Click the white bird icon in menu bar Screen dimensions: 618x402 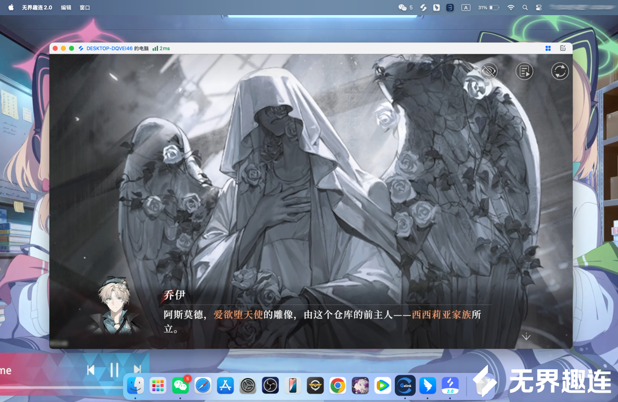coord(437,7)
